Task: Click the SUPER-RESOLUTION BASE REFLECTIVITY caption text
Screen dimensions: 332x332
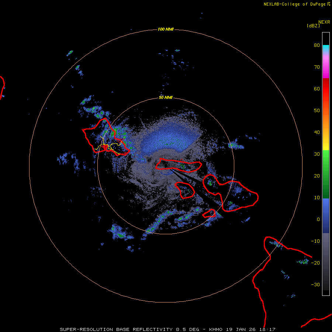Action: tap(116, 329)
